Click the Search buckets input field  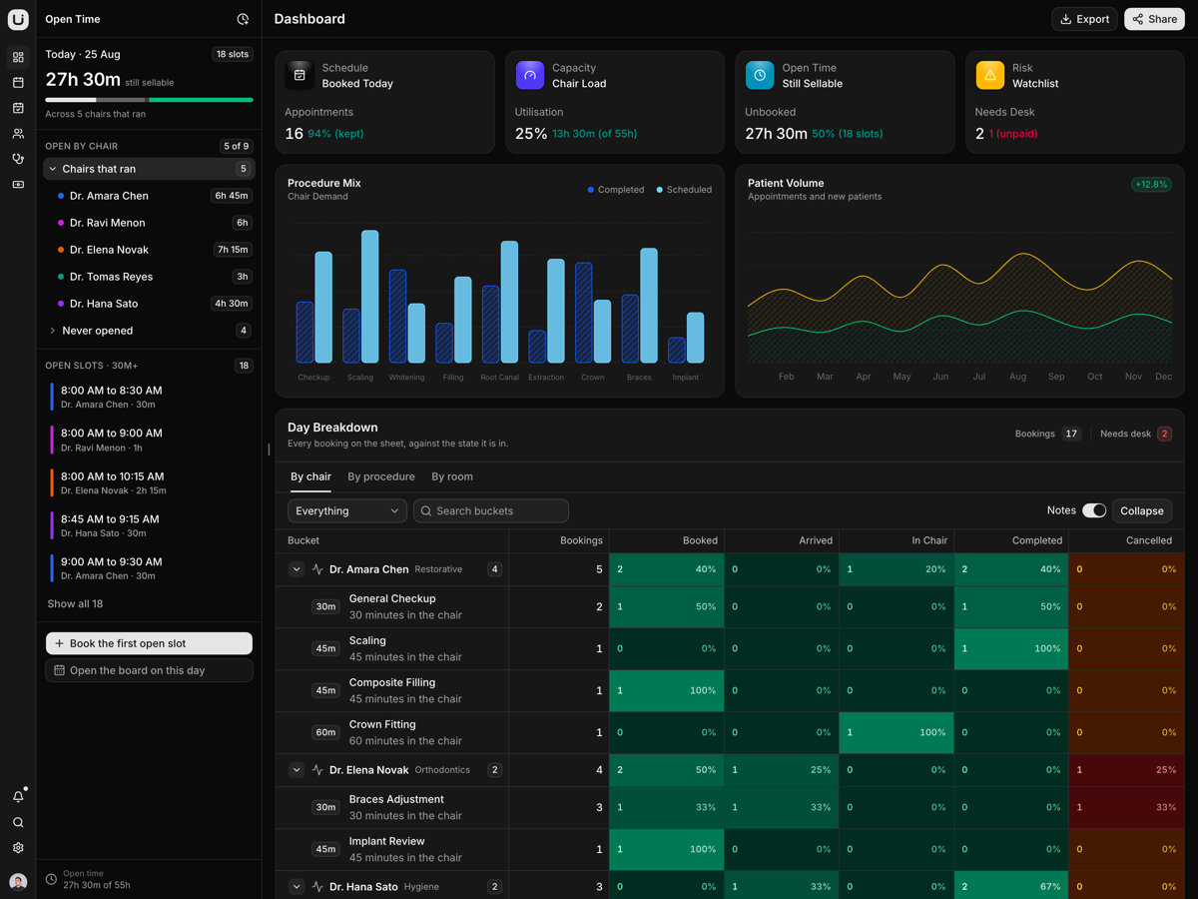pyautogui.click(x=491, y=510)
